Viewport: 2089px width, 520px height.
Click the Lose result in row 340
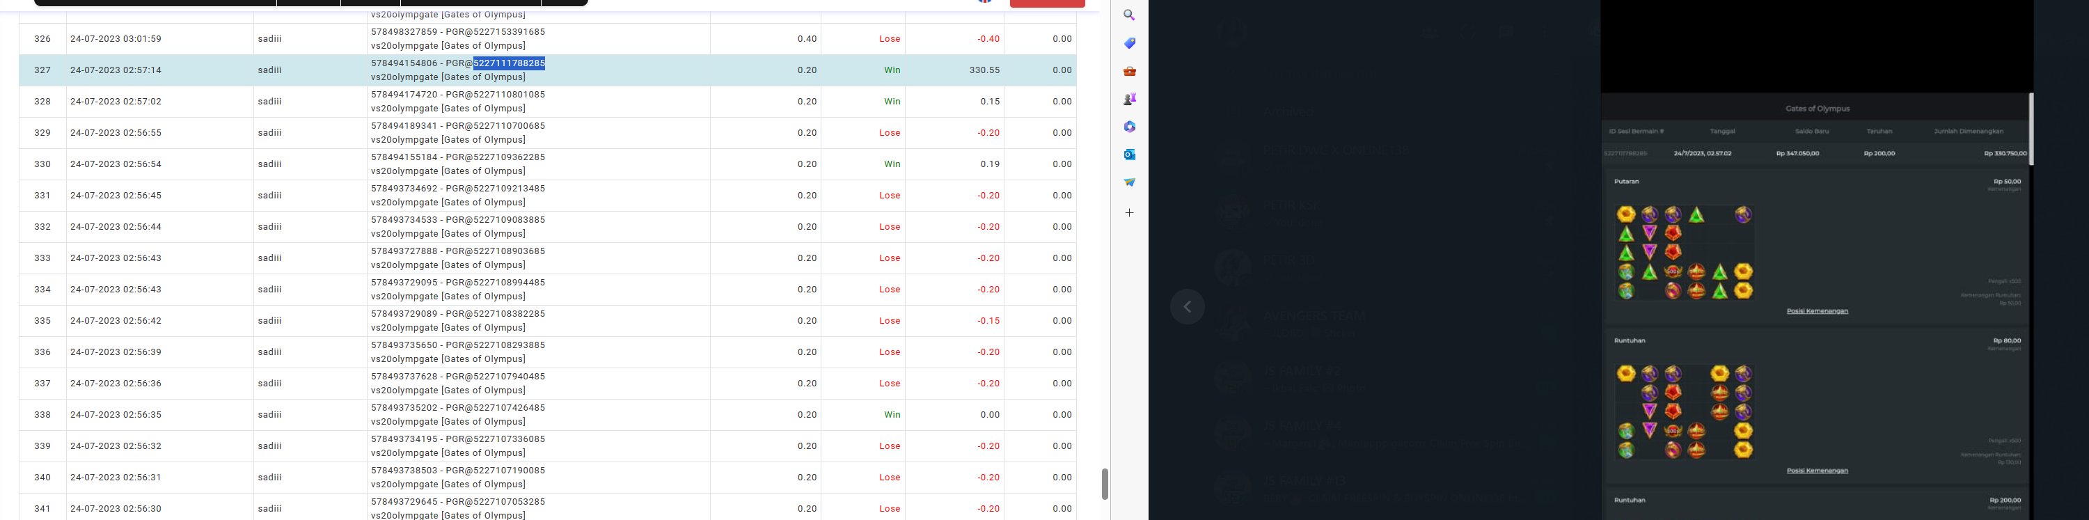890,478
